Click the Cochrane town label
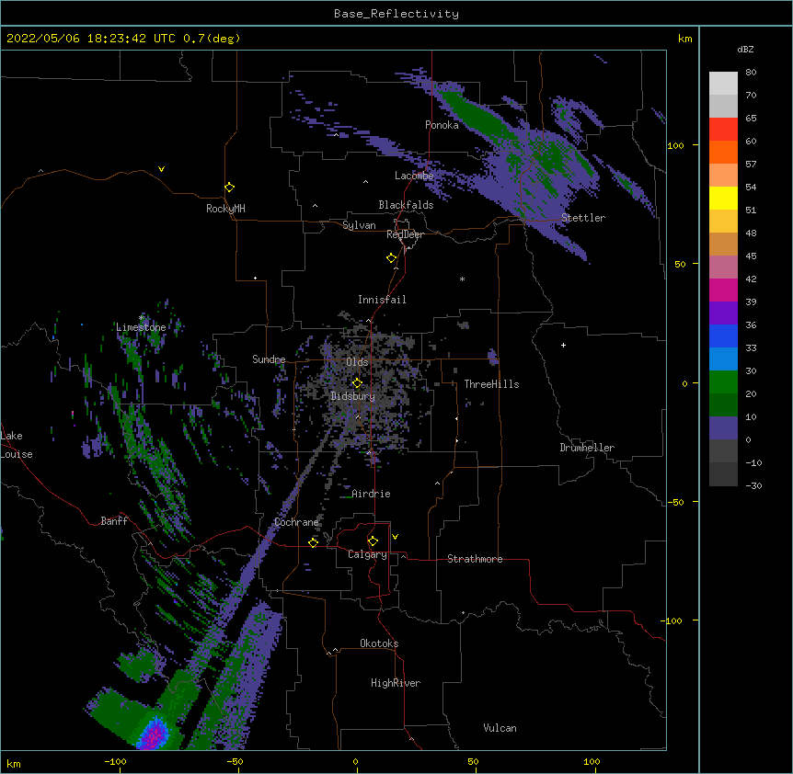Image resolution: width=793 pixels, height=774 pixels. pyautogui.click(x=296, y=522)
